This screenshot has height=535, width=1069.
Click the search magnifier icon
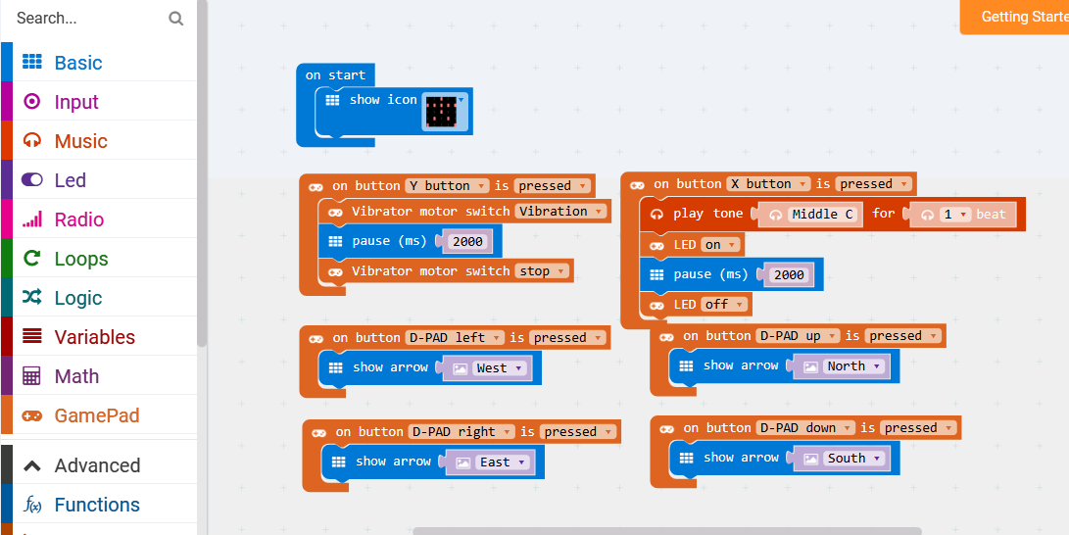click(175, 18)
